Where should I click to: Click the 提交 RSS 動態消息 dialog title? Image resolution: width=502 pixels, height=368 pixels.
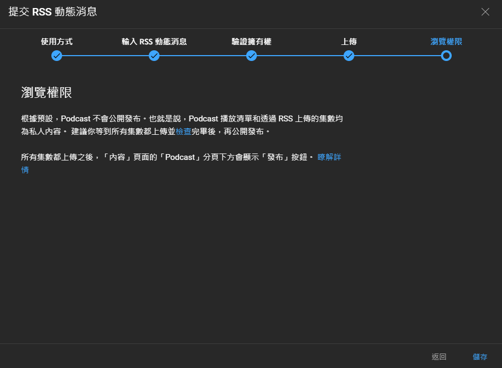pyautogui.click(x=52, y=12)
